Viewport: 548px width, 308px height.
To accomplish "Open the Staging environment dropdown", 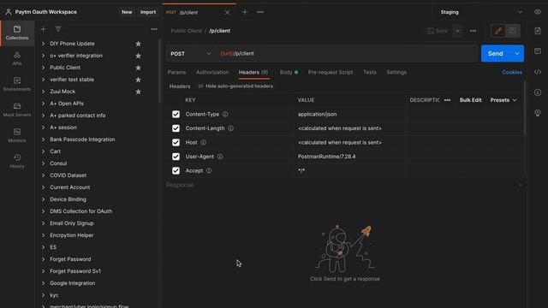I will 481,12.
